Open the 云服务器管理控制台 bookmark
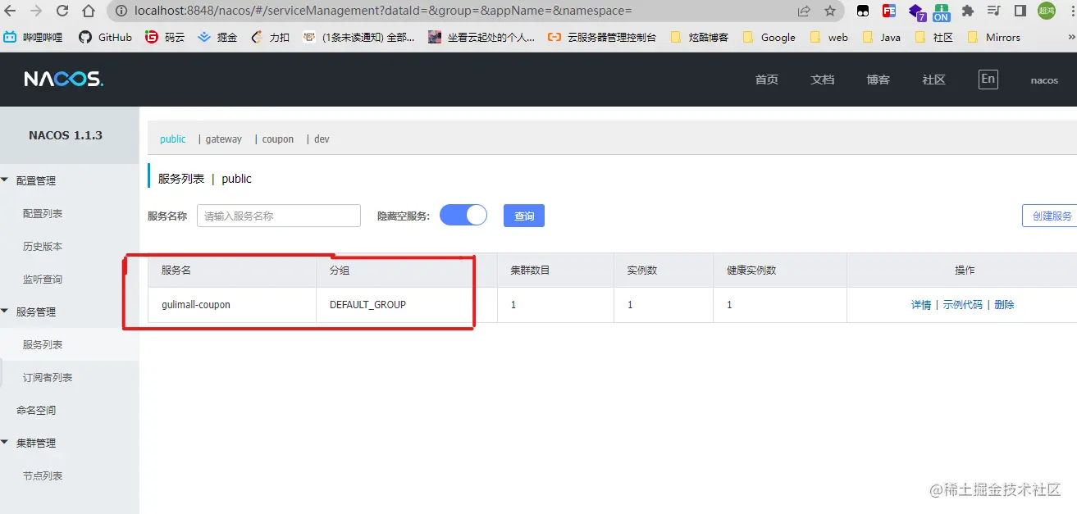The image size is (1077, 514). pyautogui.click(x=602, y=37)
